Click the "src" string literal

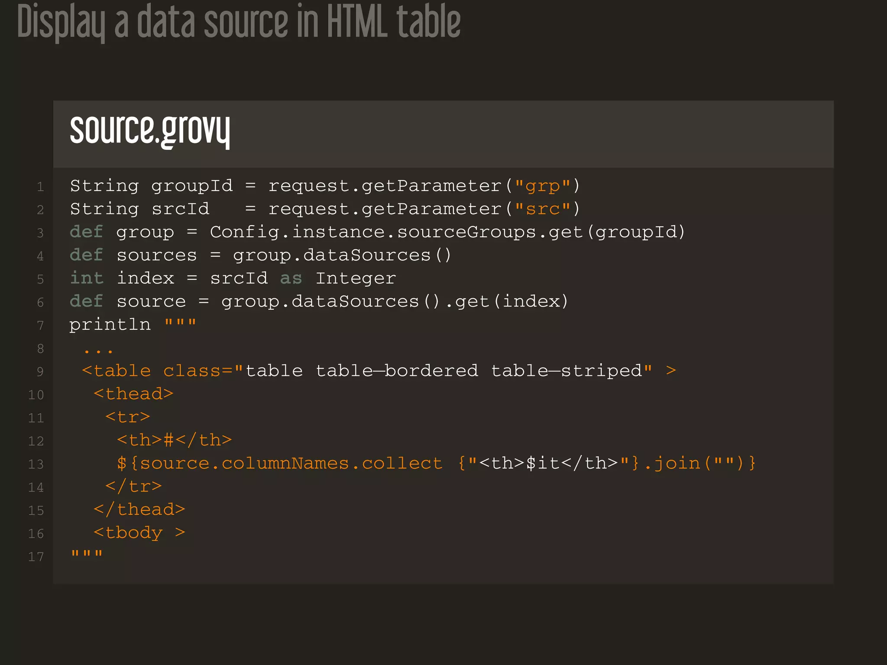[x=542, y=210]
